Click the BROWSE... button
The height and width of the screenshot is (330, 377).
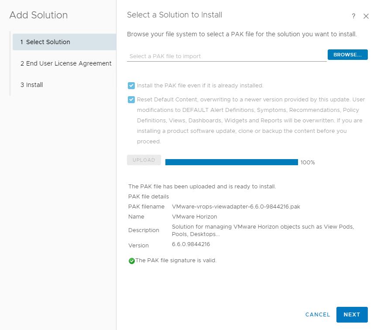click(347, 55)
